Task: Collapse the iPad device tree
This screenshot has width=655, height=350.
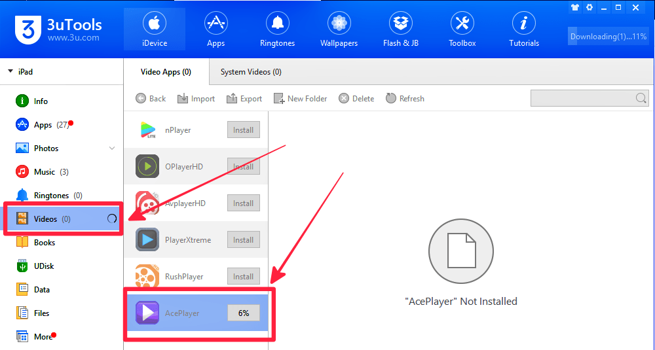Action: [x=10, y=71]
